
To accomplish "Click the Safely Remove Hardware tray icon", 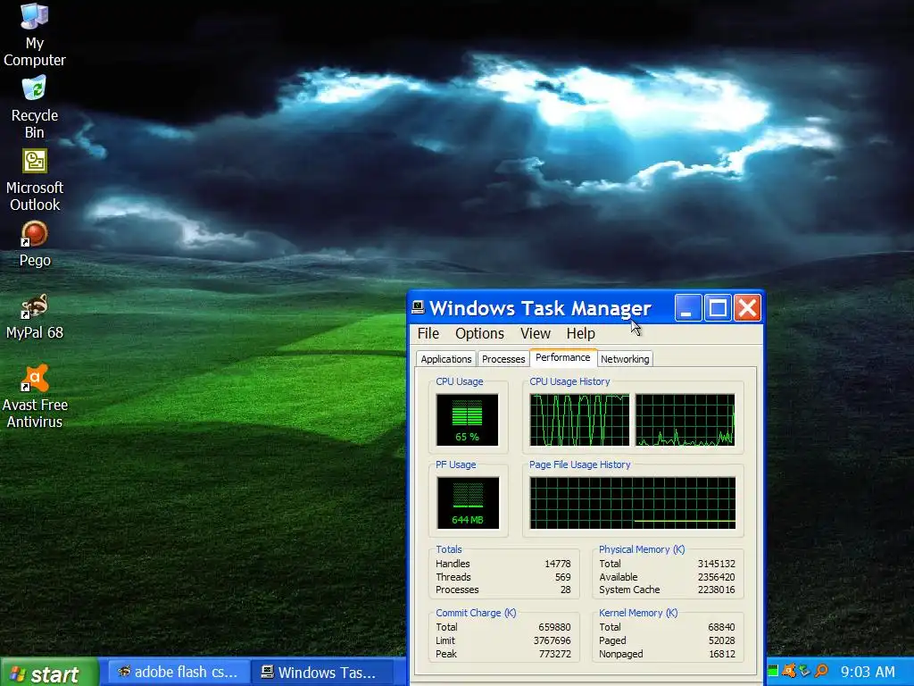I will 804,671.
